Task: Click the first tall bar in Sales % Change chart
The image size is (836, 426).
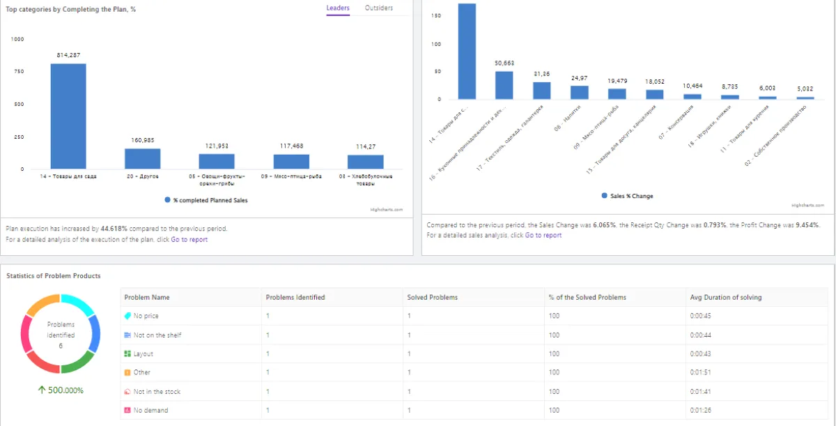Action: pyautogui.click(x=467, y=51)
